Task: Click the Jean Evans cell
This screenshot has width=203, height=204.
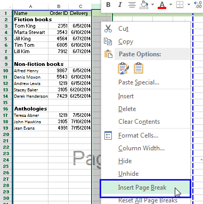Action: pyautogui.click(x=31, y=128)
